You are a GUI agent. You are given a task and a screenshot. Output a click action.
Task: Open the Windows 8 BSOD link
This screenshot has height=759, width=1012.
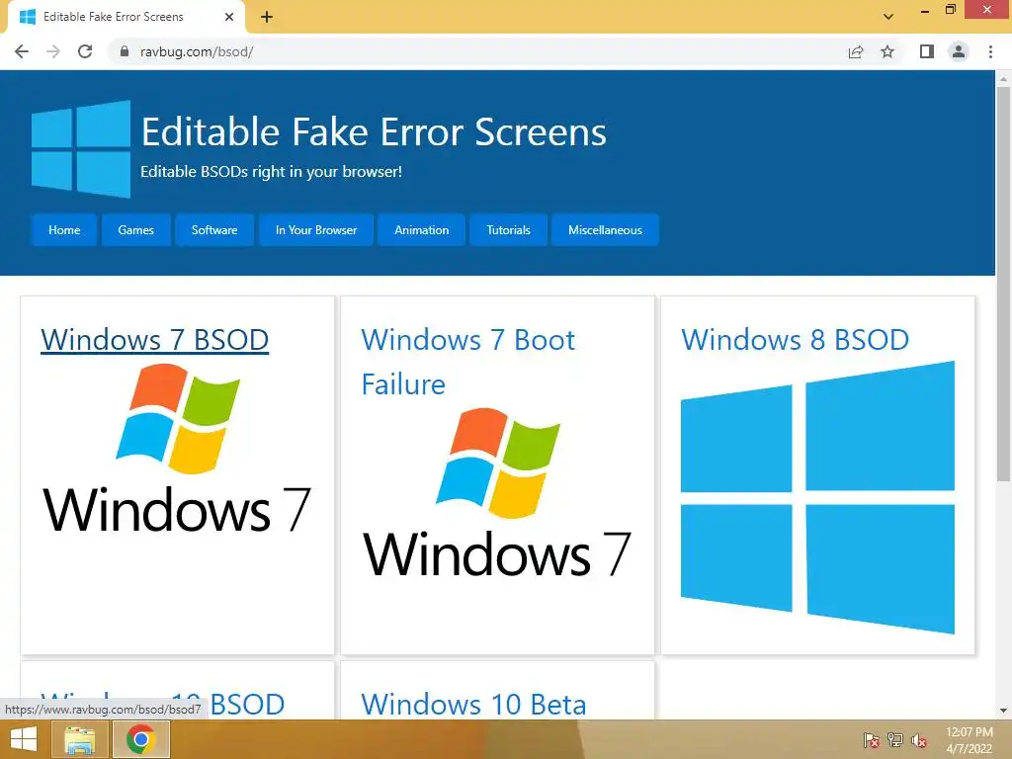click(x=796, y=340)
